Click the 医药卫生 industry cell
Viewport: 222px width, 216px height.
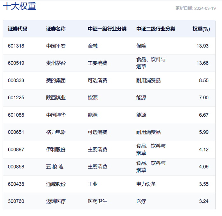click(97, 201)
